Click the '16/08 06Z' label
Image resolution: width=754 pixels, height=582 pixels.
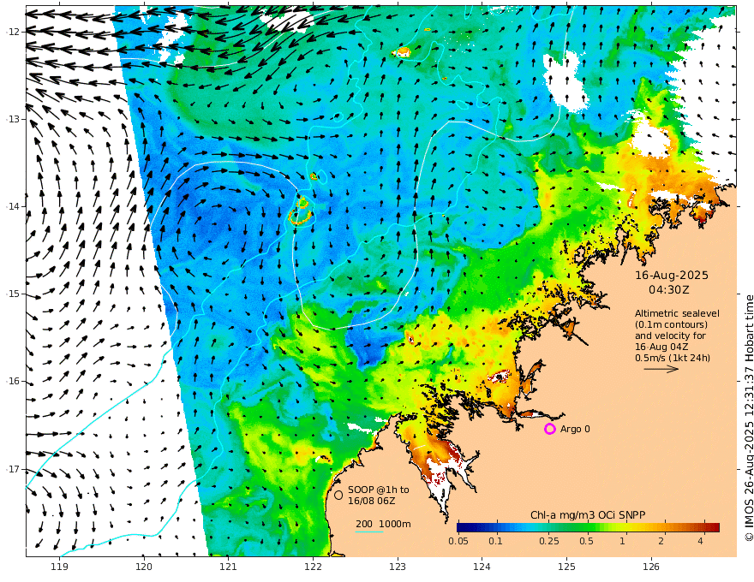(372, 501)
